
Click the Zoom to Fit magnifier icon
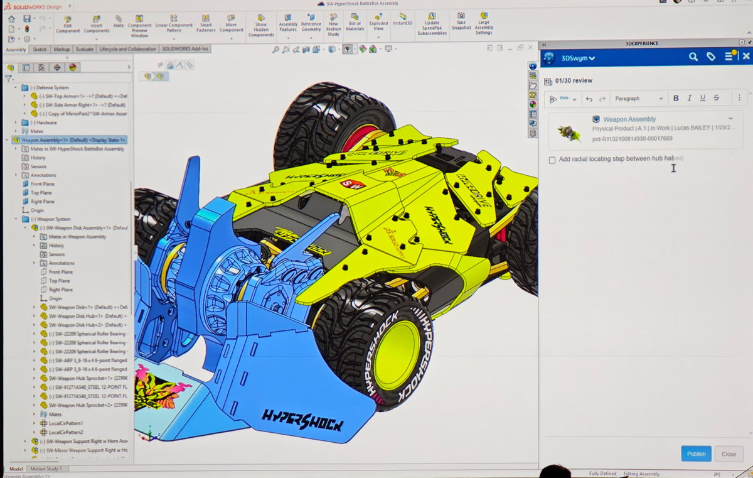point(276,50)
